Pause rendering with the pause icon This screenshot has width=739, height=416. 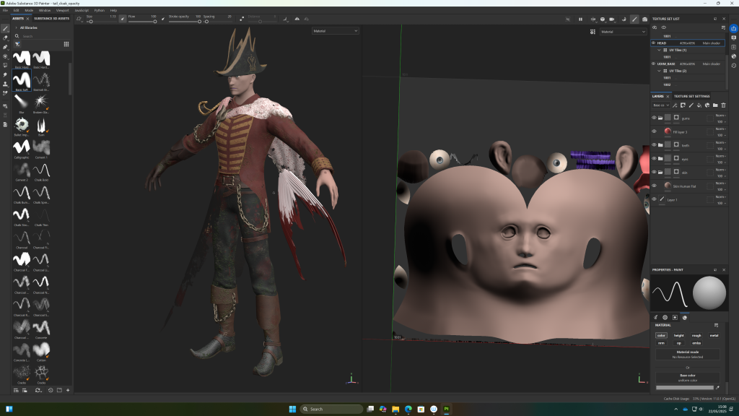580,19
